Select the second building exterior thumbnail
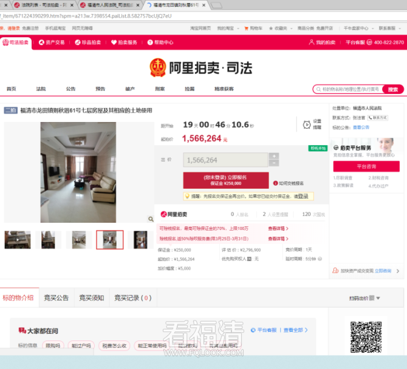This screenshot has height=369, width=407. coord(48,240)
